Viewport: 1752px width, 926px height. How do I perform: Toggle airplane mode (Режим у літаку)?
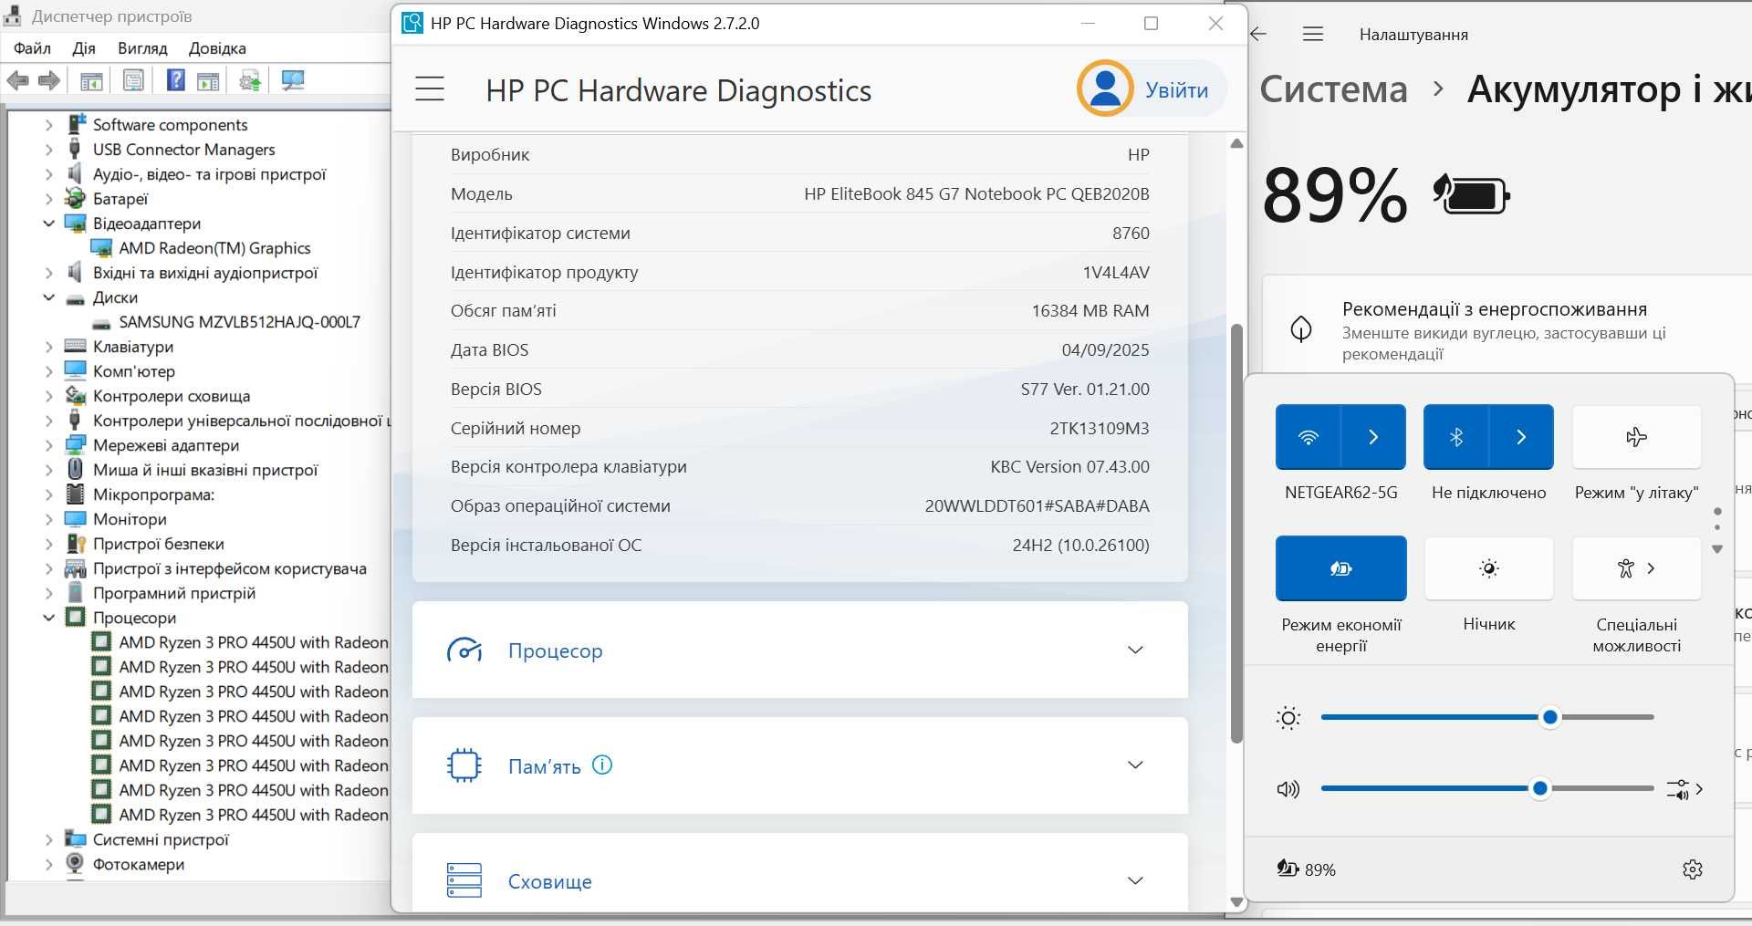(x=1636, y=437)
